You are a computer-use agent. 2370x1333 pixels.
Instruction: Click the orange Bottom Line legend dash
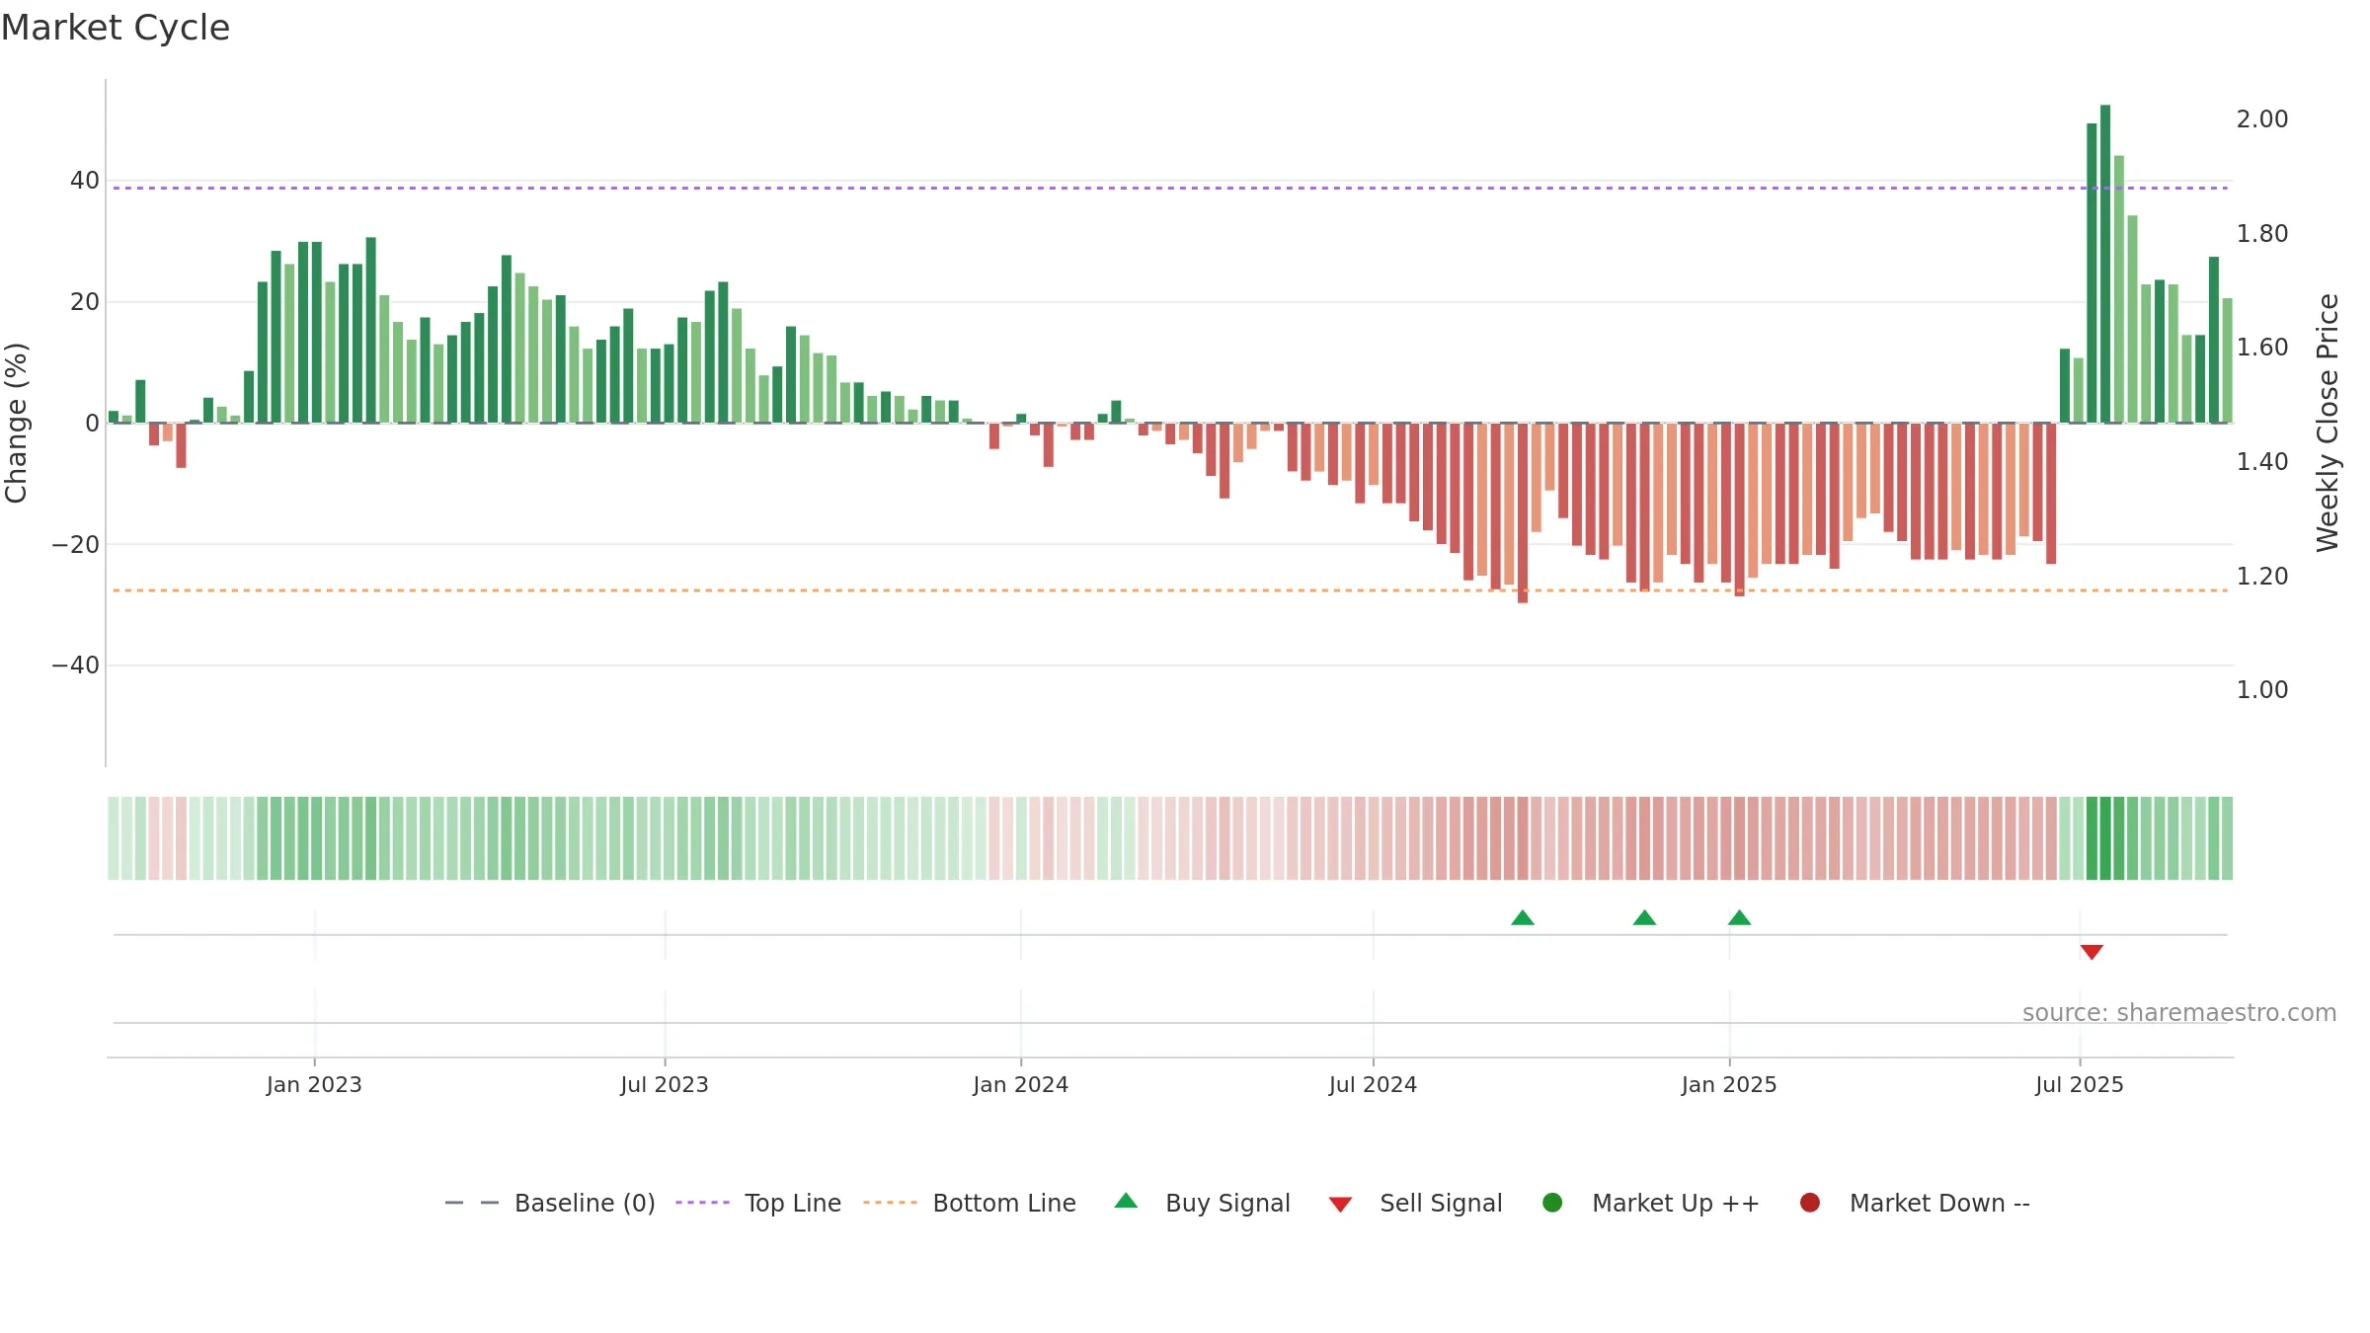pyautogui.click(x=890, y=1203)
